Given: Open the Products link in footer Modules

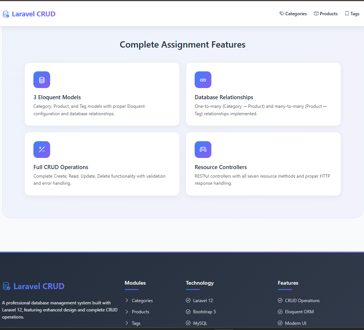Looking at the screenshot, I should [140, 312].
